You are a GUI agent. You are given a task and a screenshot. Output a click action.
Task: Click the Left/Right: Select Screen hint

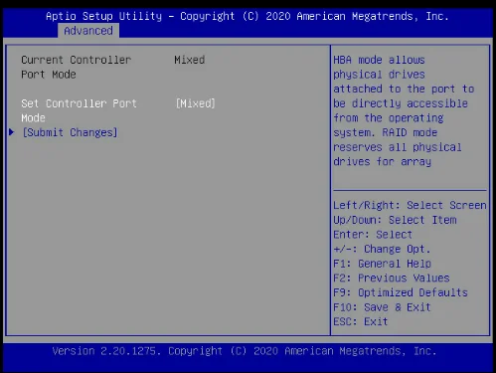[410, 205]
